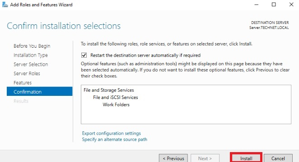The width and height of the screenshot is (299, 162).
Task: Toggle automatic restart of destination server checkbox
Action: [84, 55]
